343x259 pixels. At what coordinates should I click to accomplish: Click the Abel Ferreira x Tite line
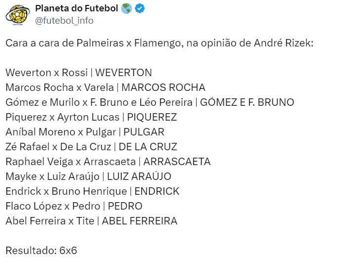click(91, 221)
